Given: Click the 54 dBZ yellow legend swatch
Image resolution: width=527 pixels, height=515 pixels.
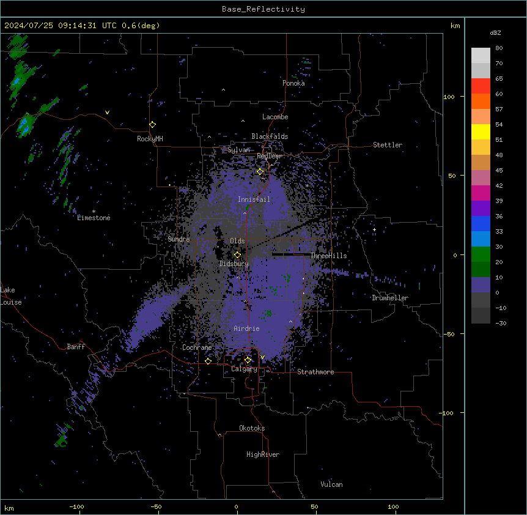Looking at the screenshot, I should click(x=481, y=132).
